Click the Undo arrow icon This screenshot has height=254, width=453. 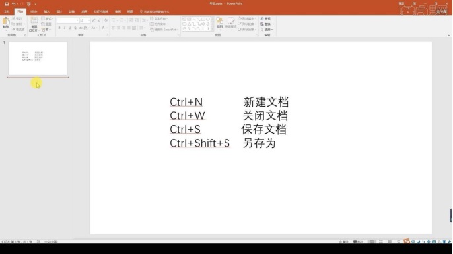coord(13,4)
